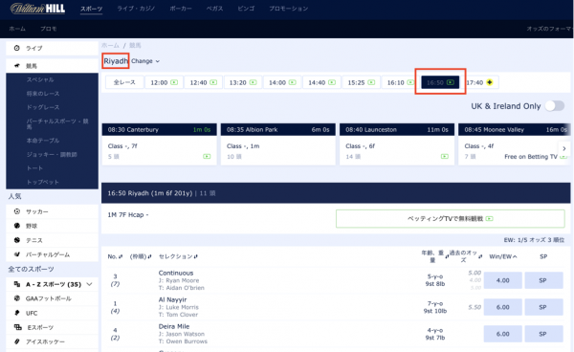Open 本命テーブル in the racing submenu

pyautogui.click(x=43, y=141)
